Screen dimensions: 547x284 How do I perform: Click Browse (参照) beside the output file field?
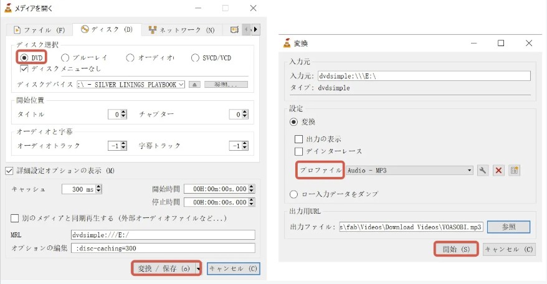pos(508,227)
